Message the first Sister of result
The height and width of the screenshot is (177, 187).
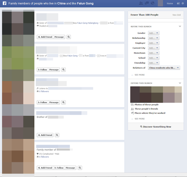(x=59, y=37)
